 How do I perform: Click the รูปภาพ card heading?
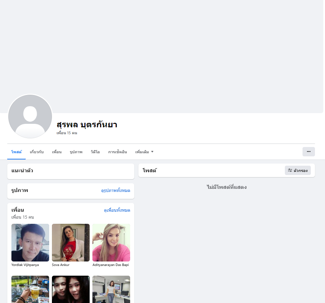pyautogui.click(x=20, y=190)
